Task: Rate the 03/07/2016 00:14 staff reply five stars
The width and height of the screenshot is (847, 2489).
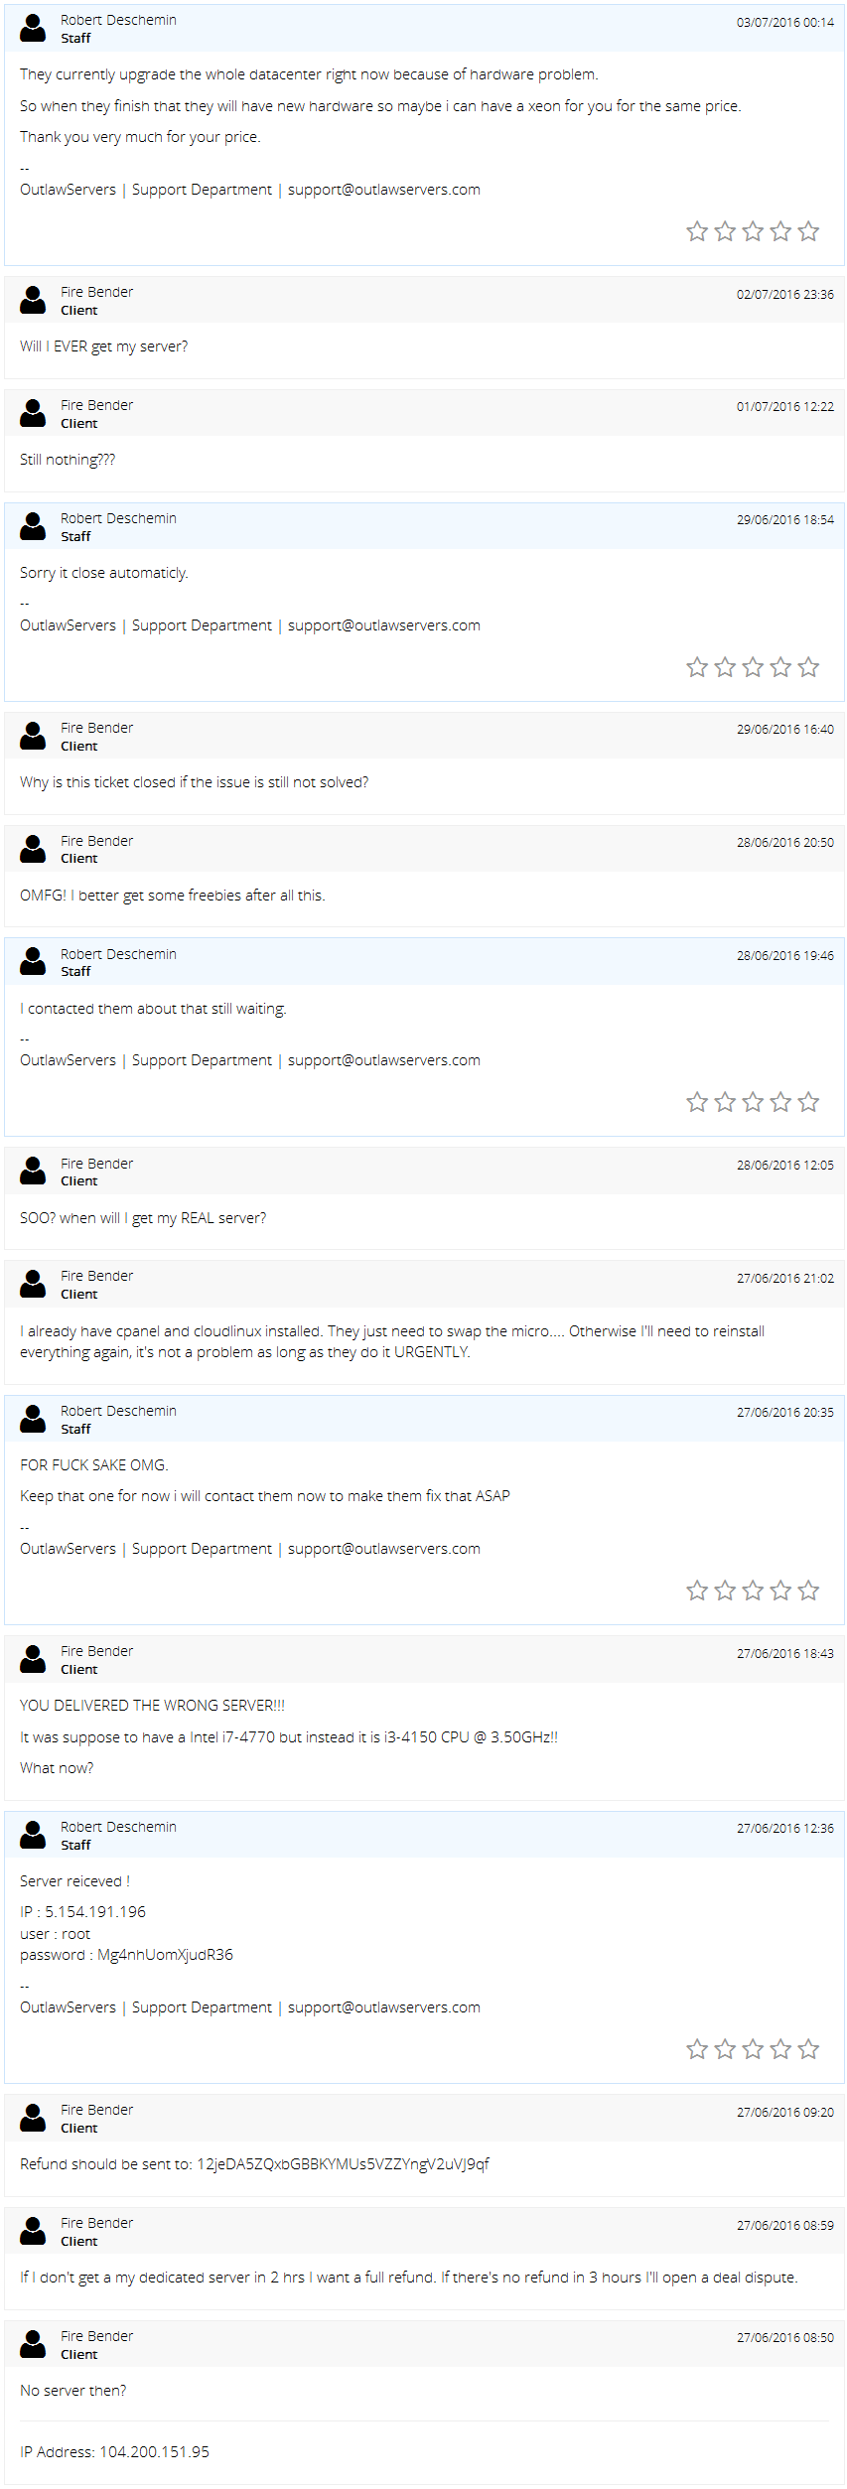Action: pos(808,231)
